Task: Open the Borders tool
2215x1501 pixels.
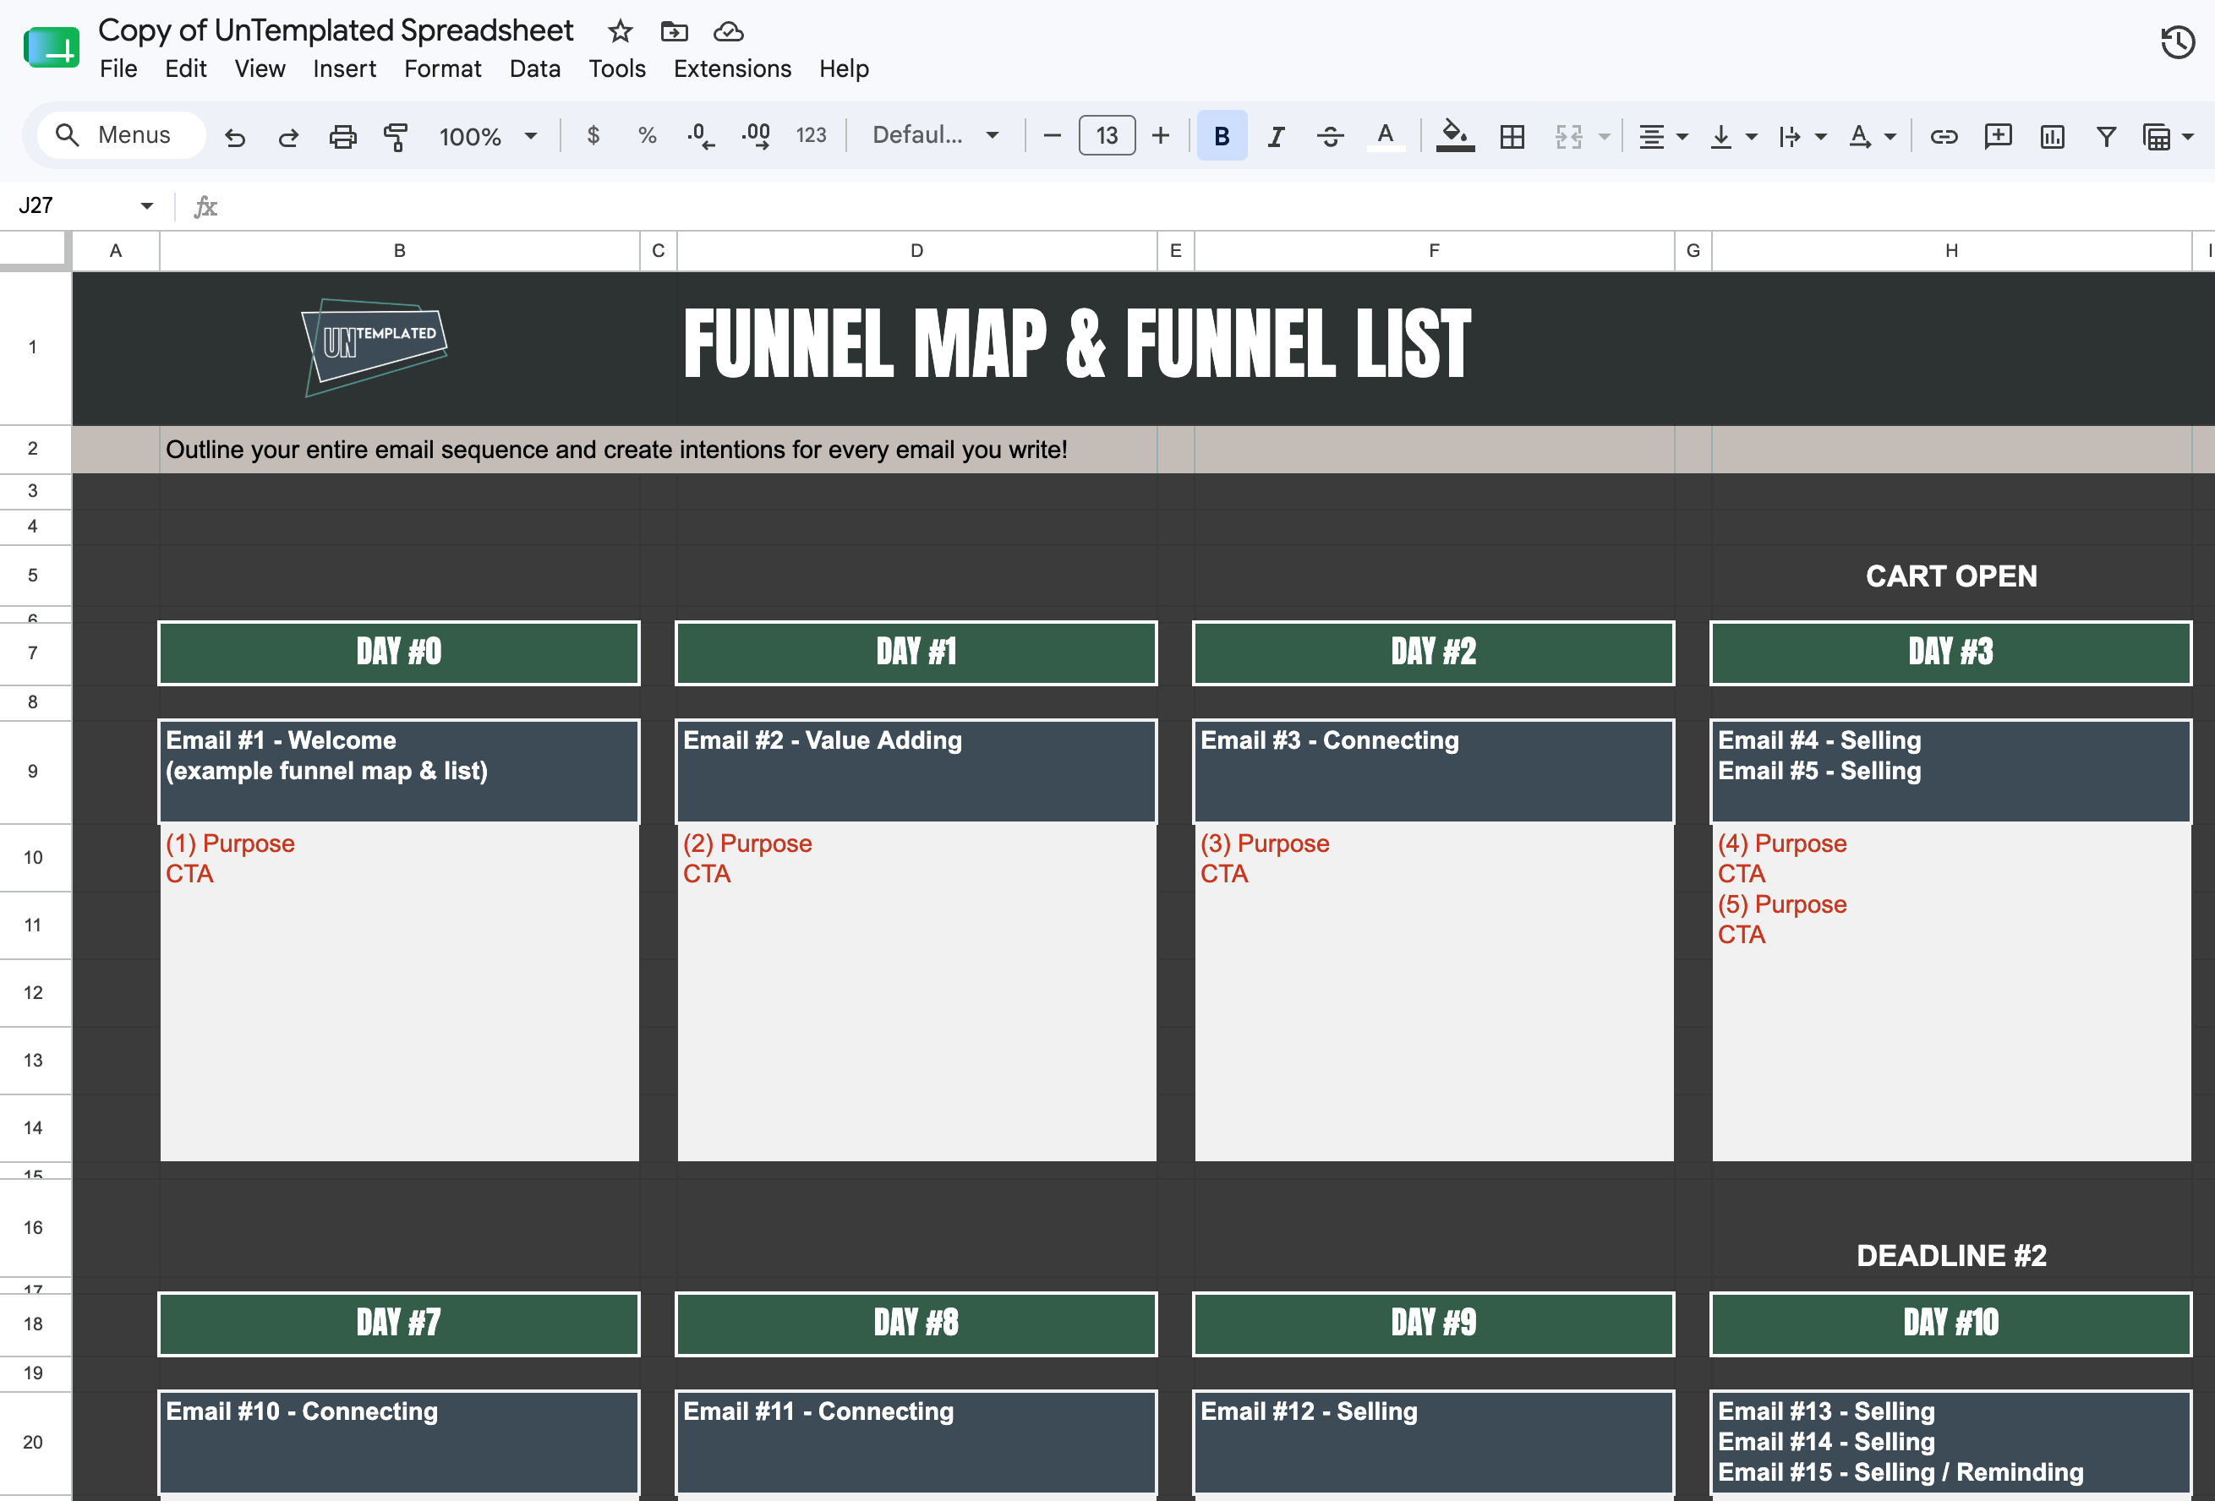Action: pos(1512,136)
